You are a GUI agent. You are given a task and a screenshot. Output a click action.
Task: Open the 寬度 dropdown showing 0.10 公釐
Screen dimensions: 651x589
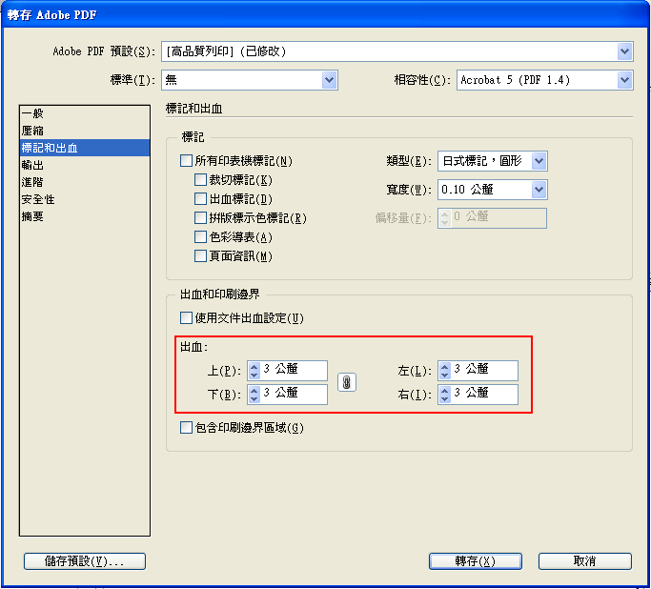coord(493,190)
